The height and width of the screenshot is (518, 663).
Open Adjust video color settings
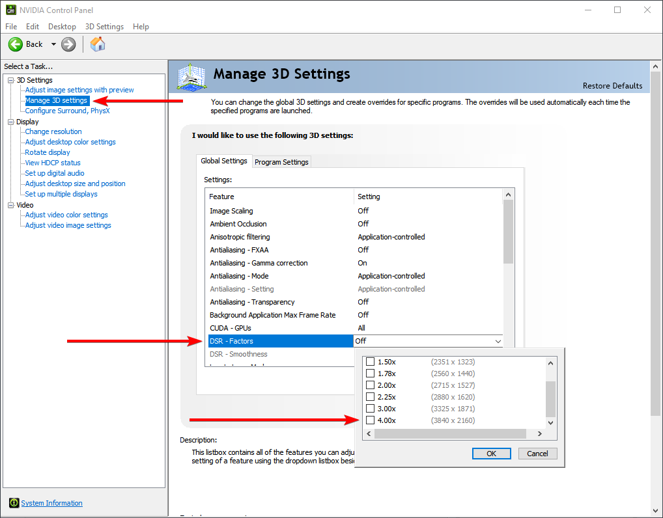click(66, 215)
